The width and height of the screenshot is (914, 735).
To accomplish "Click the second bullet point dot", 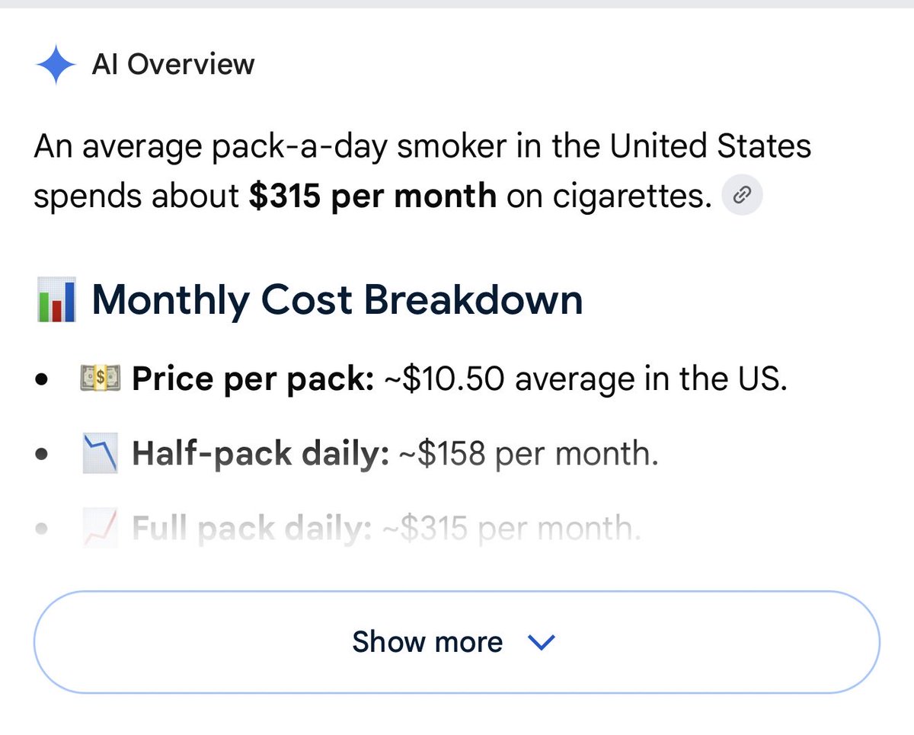I will (43, 455).
